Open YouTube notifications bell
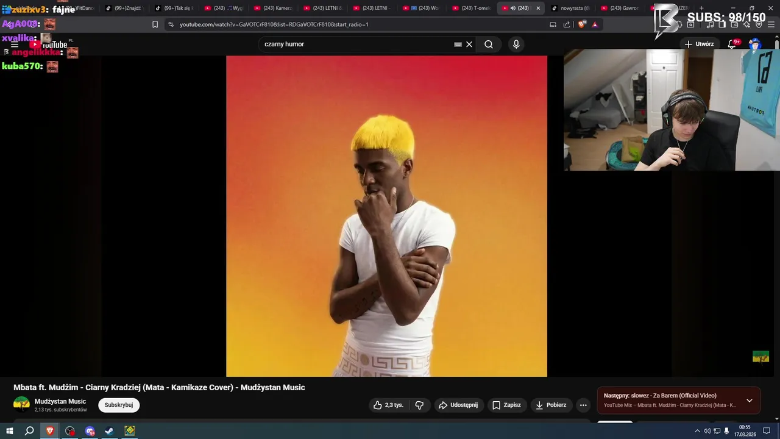The height and width of the screenshot is (439, 780). [x=732, y=45]
